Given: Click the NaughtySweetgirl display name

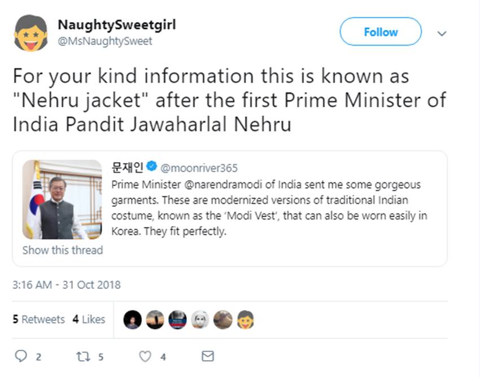Looking at the screenshot, I should point(116,25).
